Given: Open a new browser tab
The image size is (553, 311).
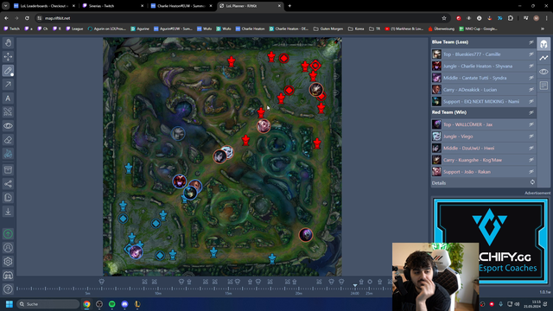Looking at the screenshot, I should click(x=289, y=6).
